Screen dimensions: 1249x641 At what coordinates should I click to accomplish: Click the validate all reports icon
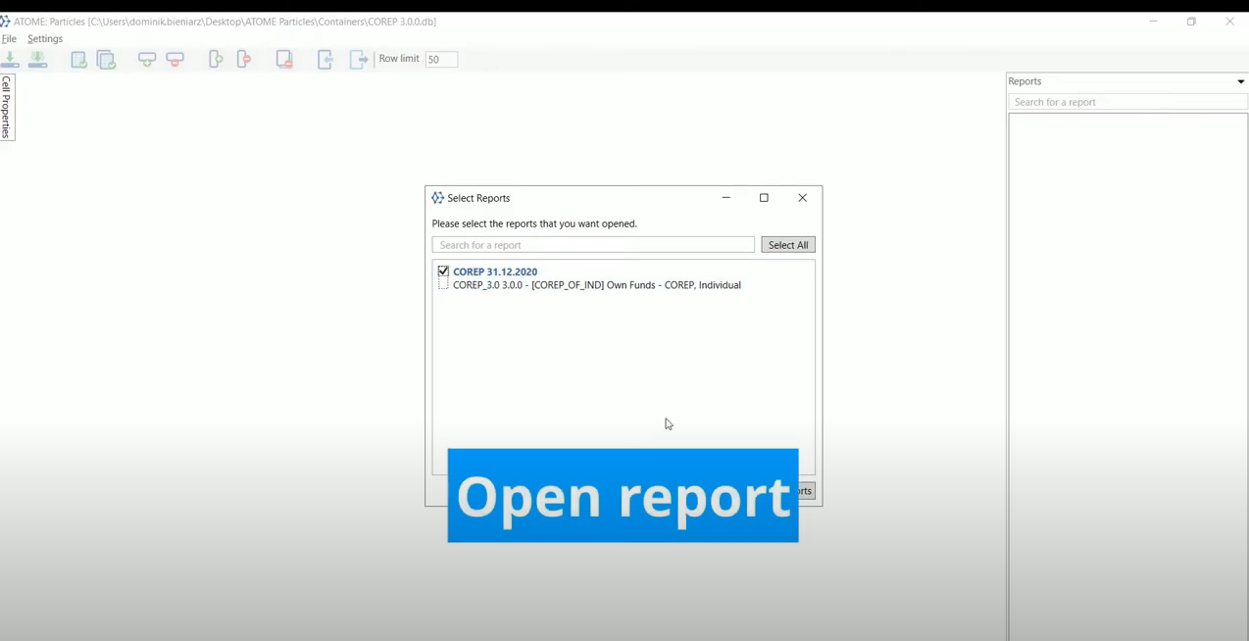coord(106,60)
